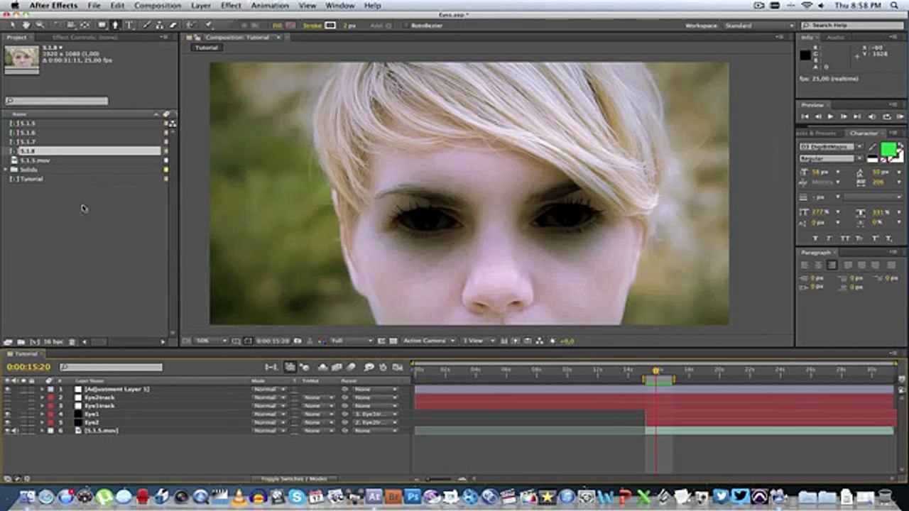Click the Tutorial composition breadcrumb button
The width and height of the screenshot is (909, 511).
click(x=207, y=48)
